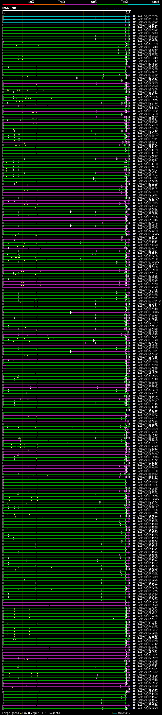
Task: Select the UniRef100_Q93WD8 label
Action: 145,80
